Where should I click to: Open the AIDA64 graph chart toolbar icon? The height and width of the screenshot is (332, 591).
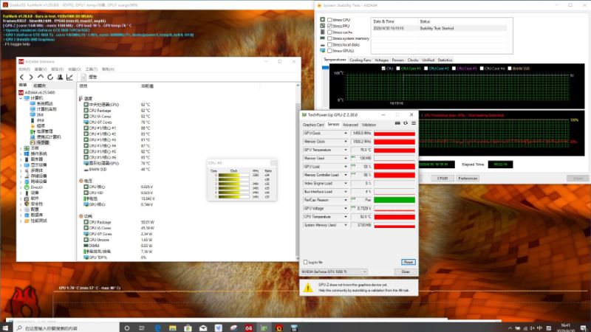point(69,77)
